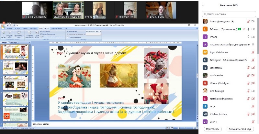Image resolution: width=259 pixels, height=134 pixels.
Task: Click the 'Найти участника' search field
Action: coord(229,14)
